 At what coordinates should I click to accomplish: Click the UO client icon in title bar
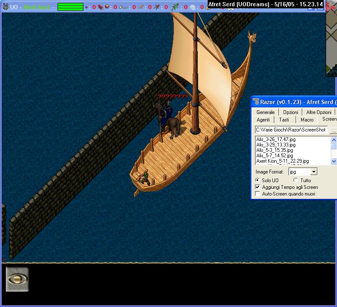pyautogui.click(x=5, y=7)
